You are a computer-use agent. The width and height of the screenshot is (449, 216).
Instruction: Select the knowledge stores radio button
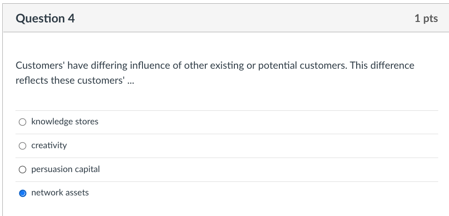22,122
